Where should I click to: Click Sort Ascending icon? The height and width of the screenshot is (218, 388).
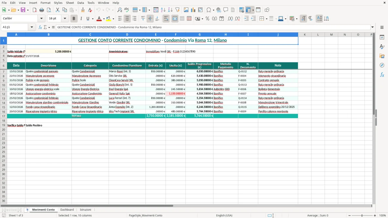click(x=163, y=10)
